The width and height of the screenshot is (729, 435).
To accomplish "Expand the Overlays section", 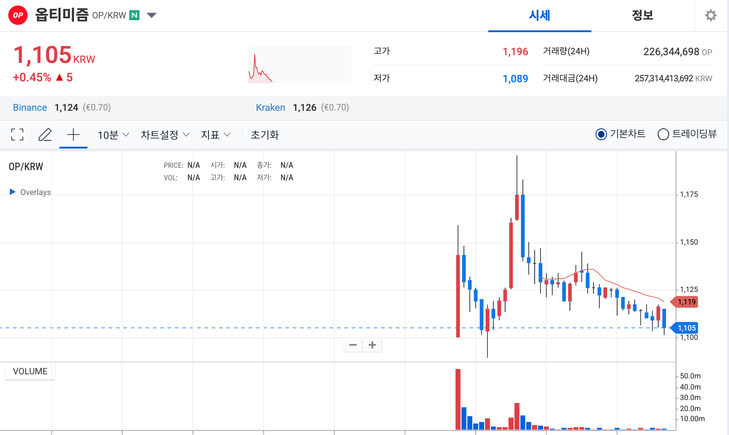I will [30, 192].
